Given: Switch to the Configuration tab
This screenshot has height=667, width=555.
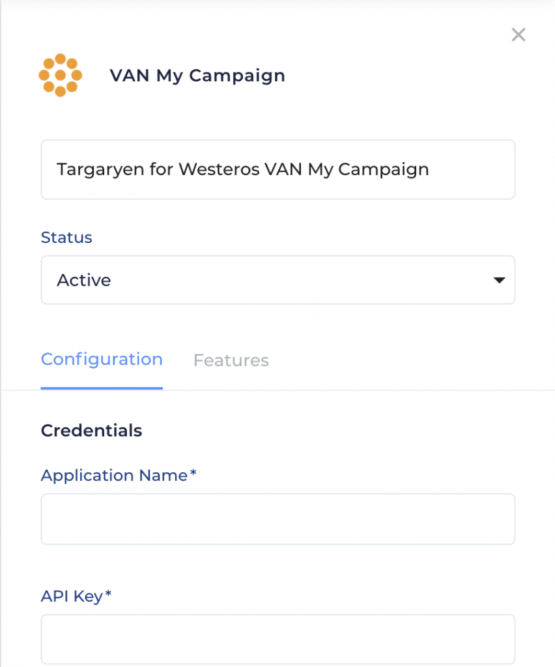Looking at the screenshot, I should click(102, 360).
